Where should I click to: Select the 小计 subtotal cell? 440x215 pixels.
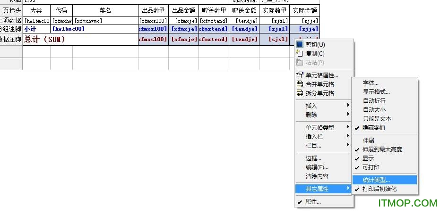coord(36,29)
